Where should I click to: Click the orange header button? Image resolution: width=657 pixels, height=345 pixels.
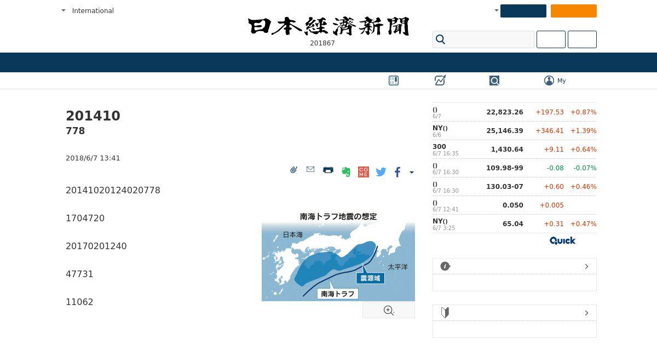click(574, 11)
